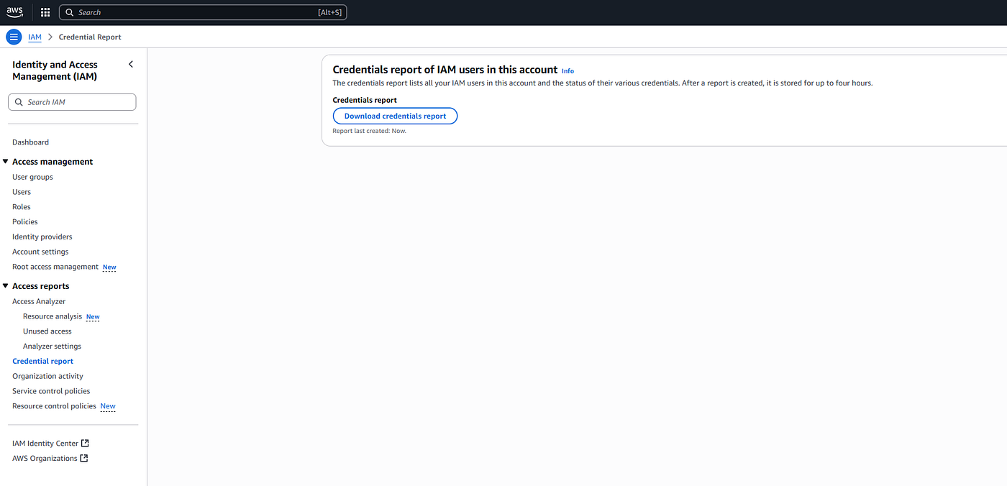The width and height of the screenshot is (1007, 486).
Task: Click the external link icon beside IAM Identity Center
Action: coord(86,444)
